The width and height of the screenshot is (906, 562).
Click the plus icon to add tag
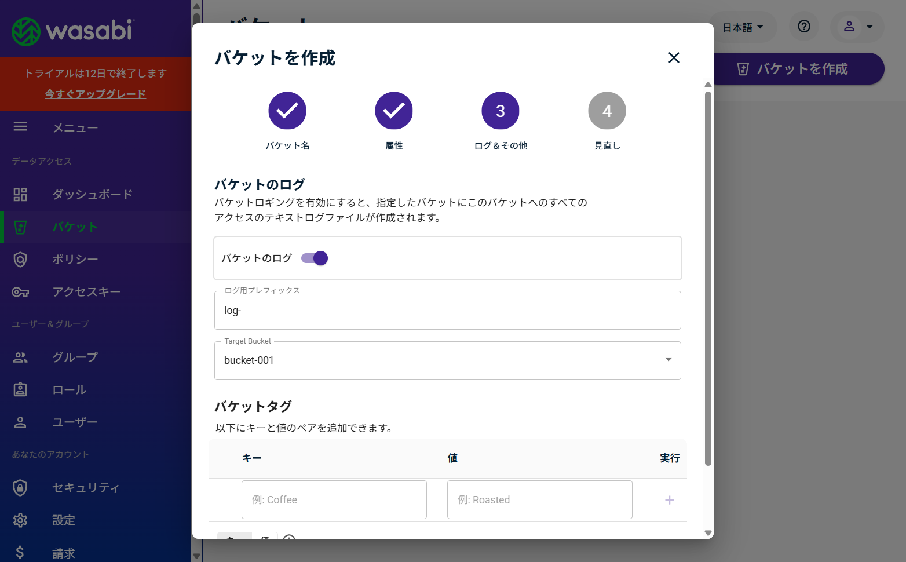tap(670, 500)
